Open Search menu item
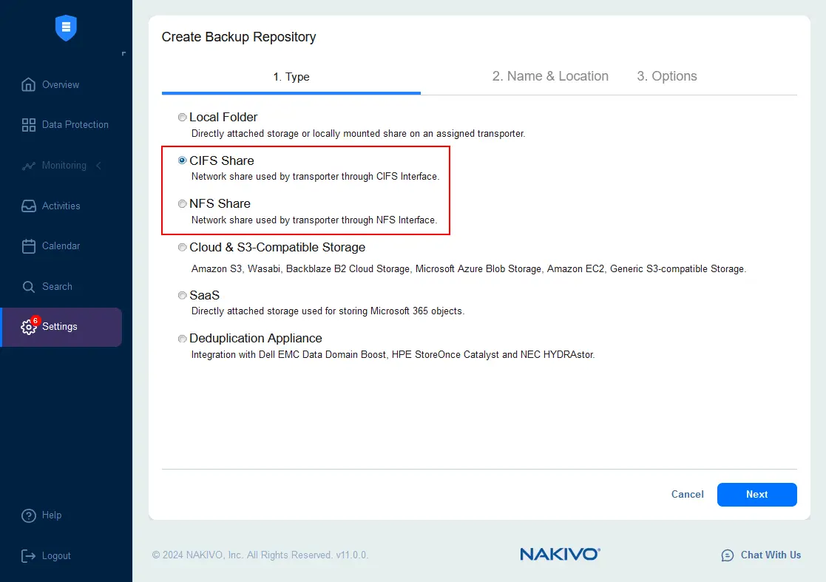The height and width of the screenshot is (582, 826). [x=57, y=286]
